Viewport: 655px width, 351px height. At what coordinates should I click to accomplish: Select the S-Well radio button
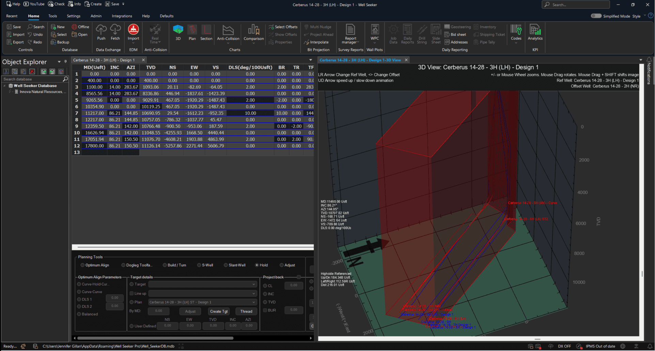(199, 265)
